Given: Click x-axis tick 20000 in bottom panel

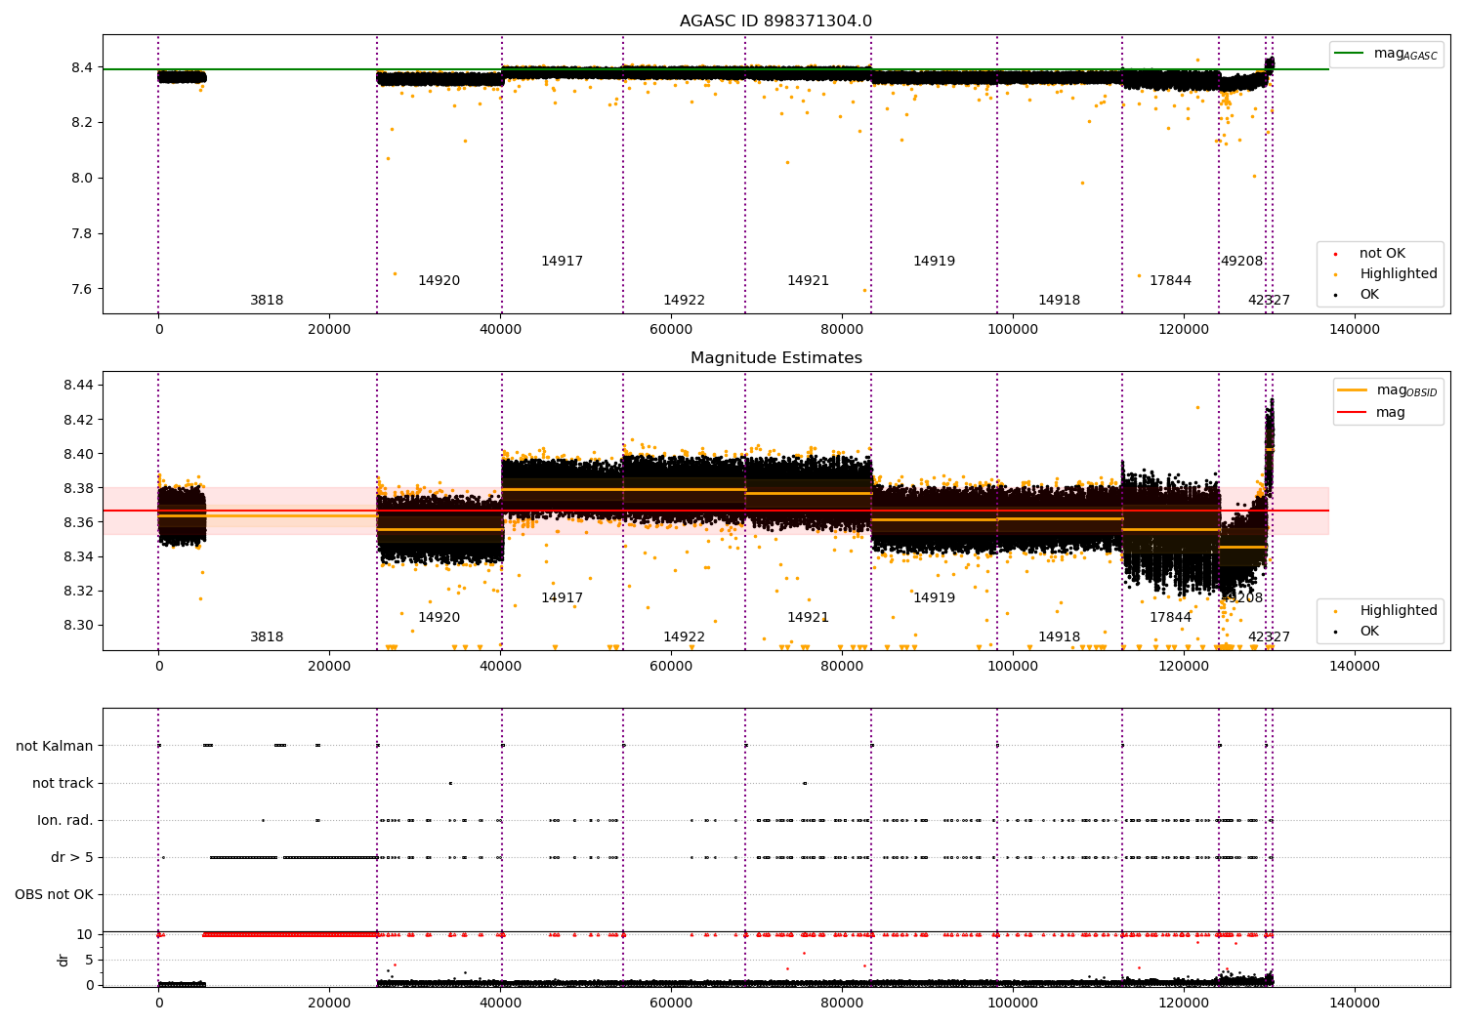Looking at the screenshot, I should tap(329, 1003).
